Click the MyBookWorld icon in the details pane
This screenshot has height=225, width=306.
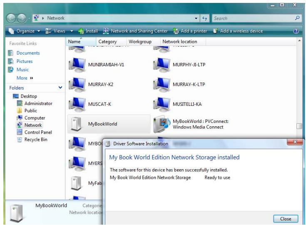point(16,212)
